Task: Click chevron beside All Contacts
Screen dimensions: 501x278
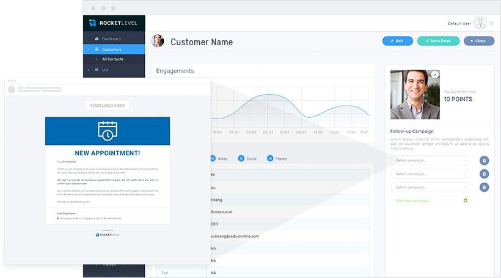Action: click(x=97, y=59)
